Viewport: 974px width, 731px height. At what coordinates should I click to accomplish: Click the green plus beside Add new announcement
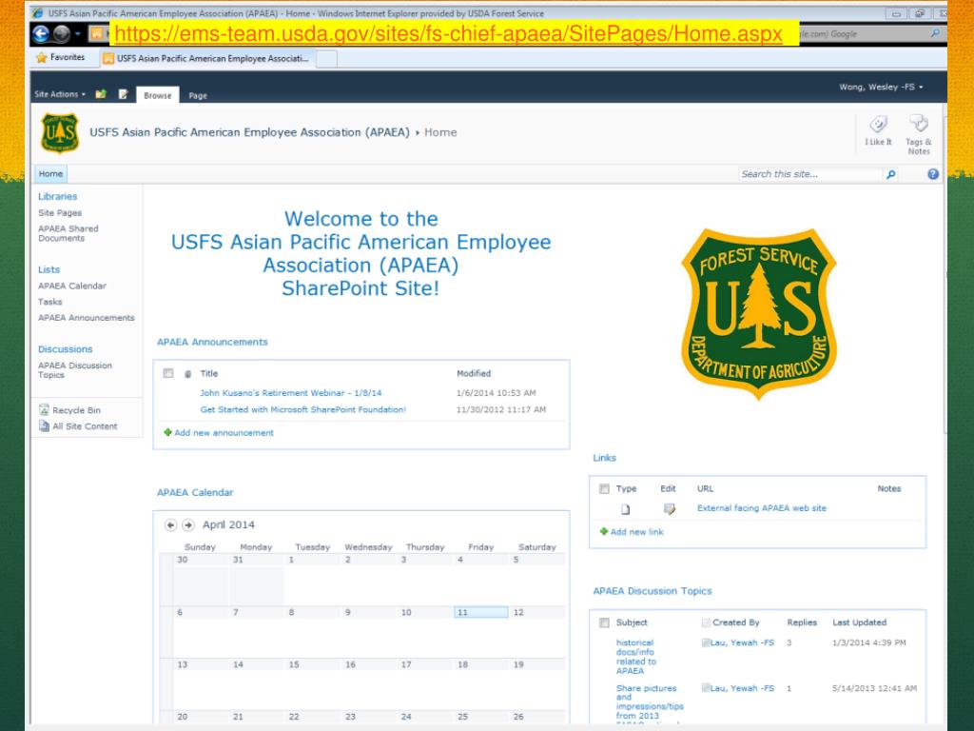pyautogui.click(x=167, y=432)
